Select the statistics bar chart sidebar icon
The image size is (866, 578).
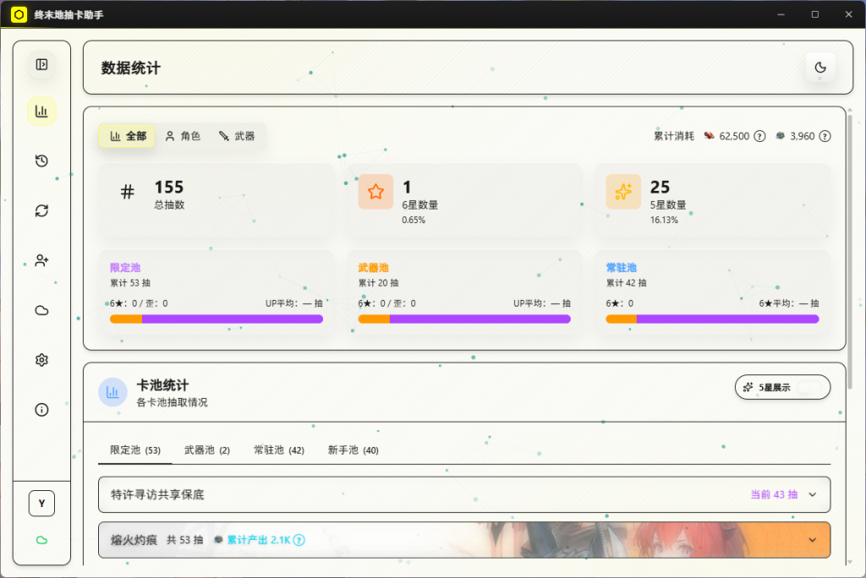click(41, 111)
